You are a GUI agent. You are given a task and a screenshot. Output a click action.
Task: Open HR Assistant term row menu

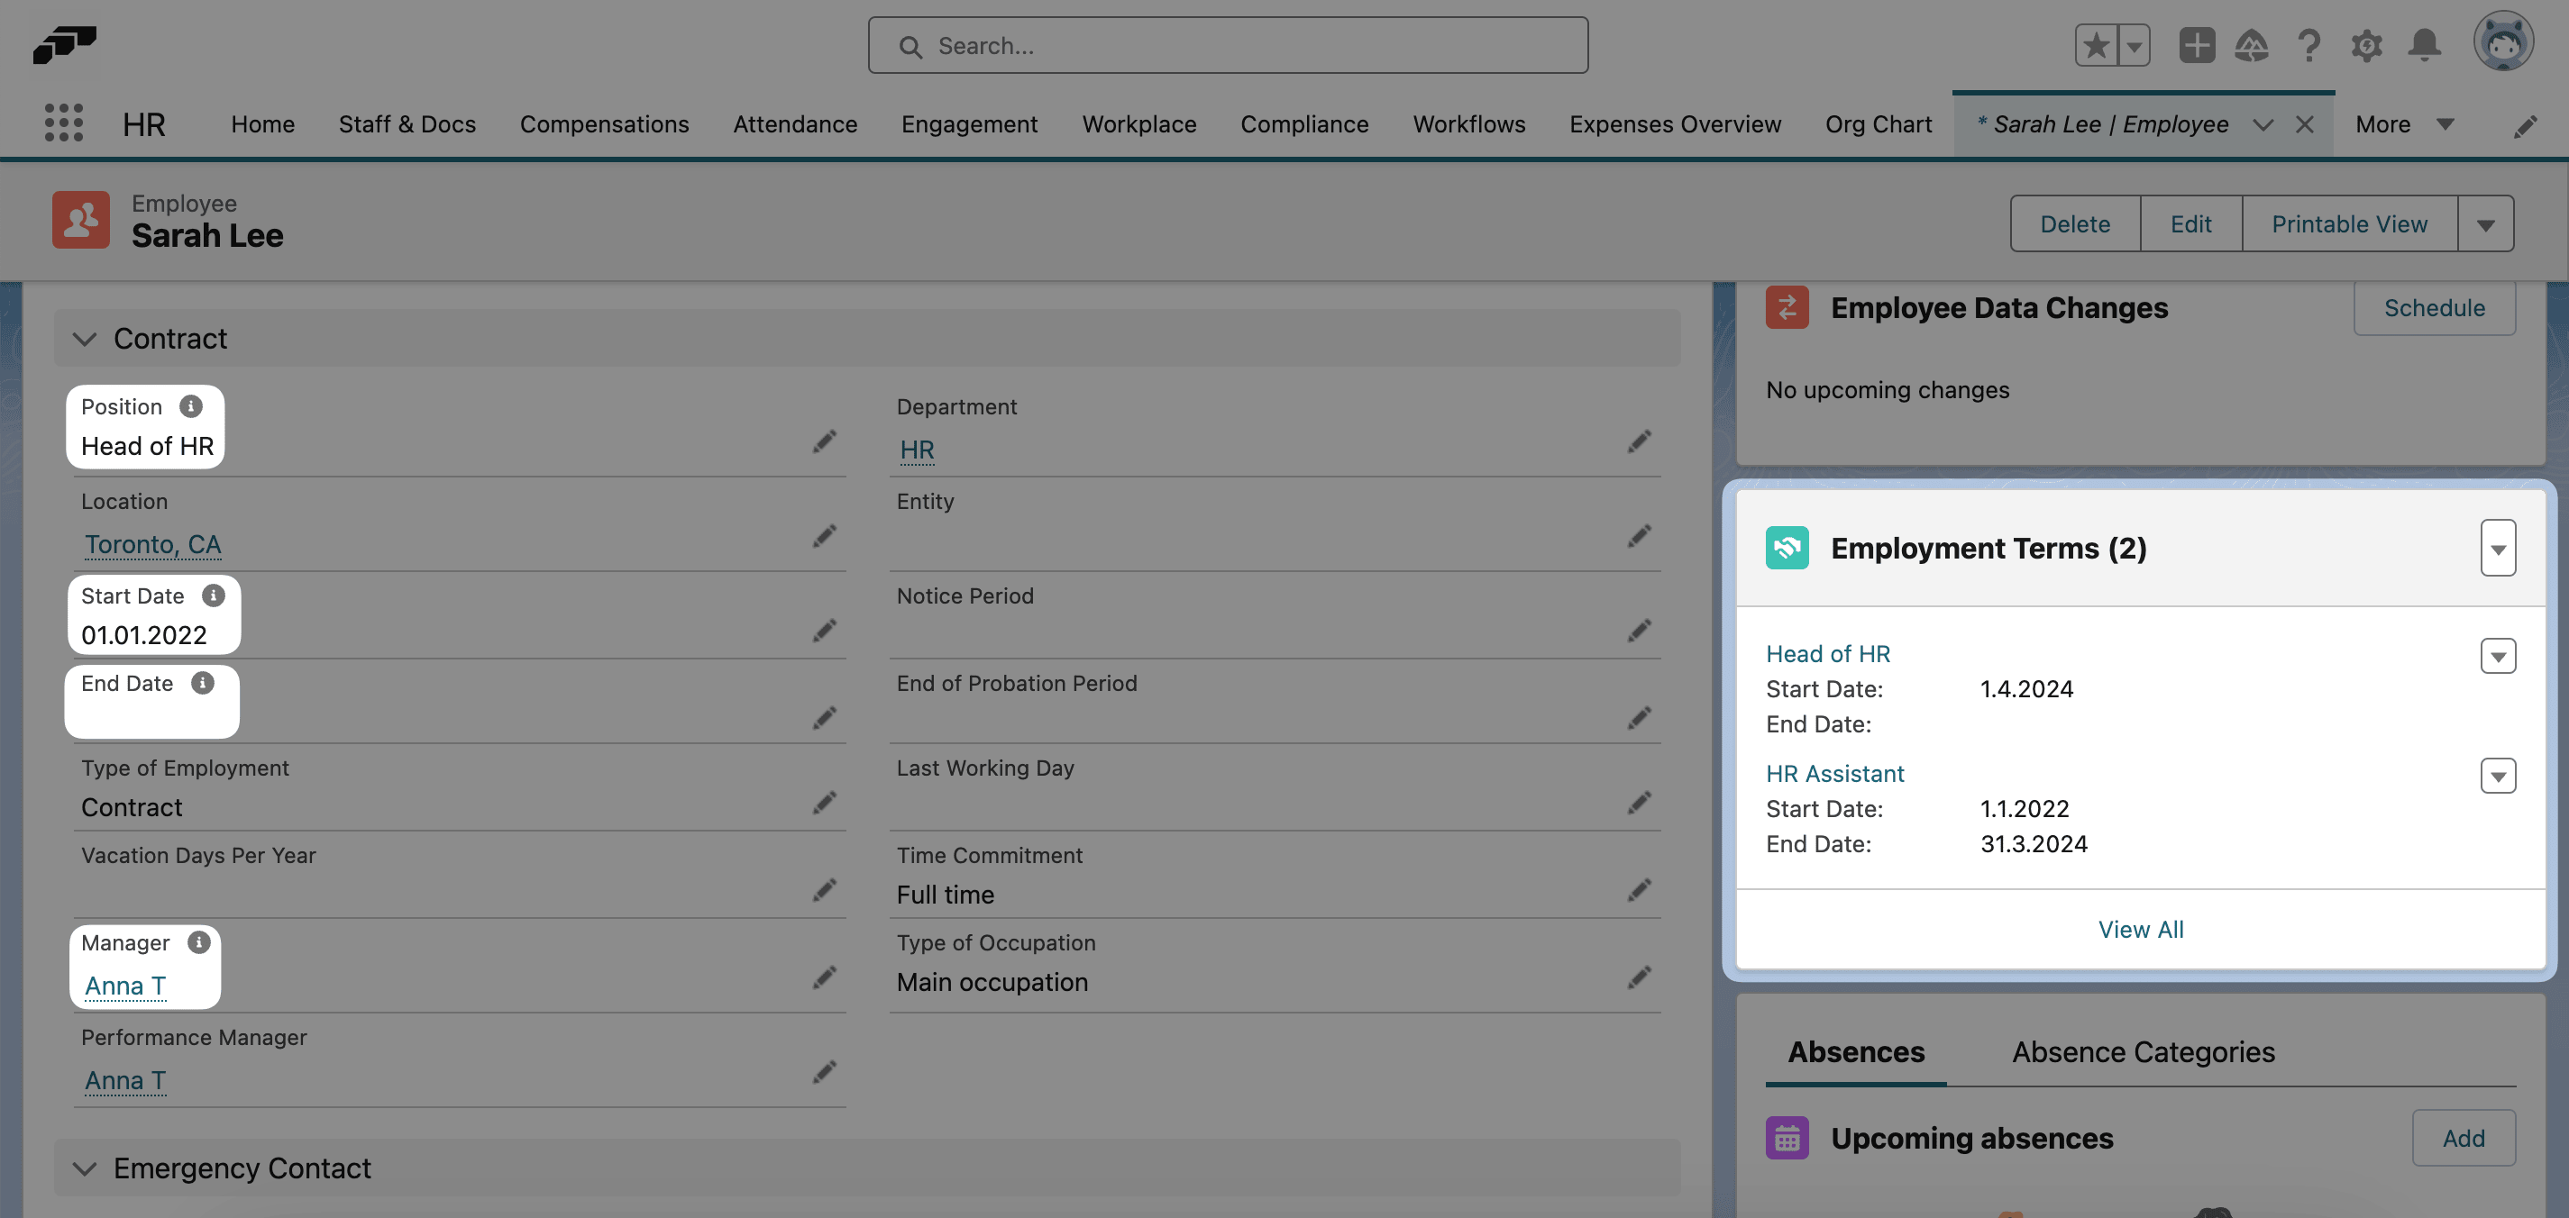[2498, 776]
